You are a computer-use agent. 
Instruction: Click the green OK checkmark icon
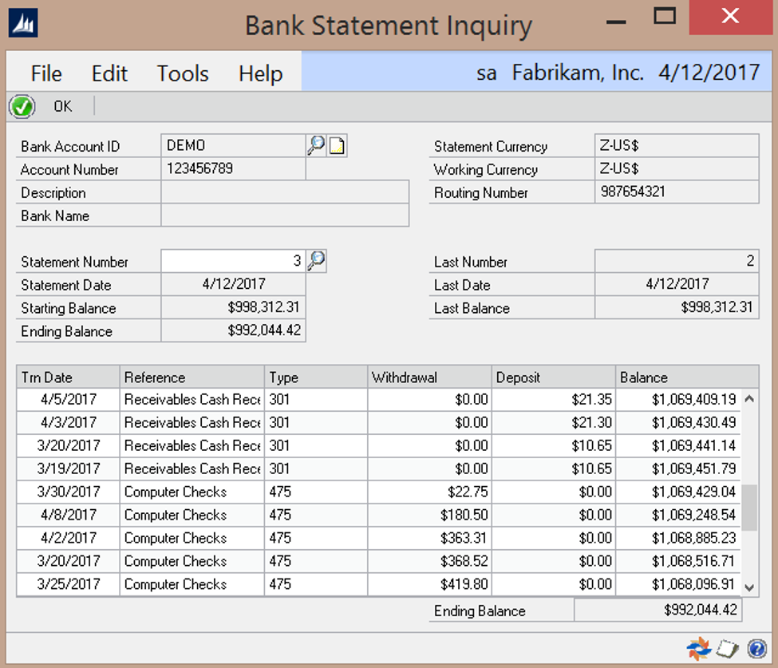(x=22, y=106)
